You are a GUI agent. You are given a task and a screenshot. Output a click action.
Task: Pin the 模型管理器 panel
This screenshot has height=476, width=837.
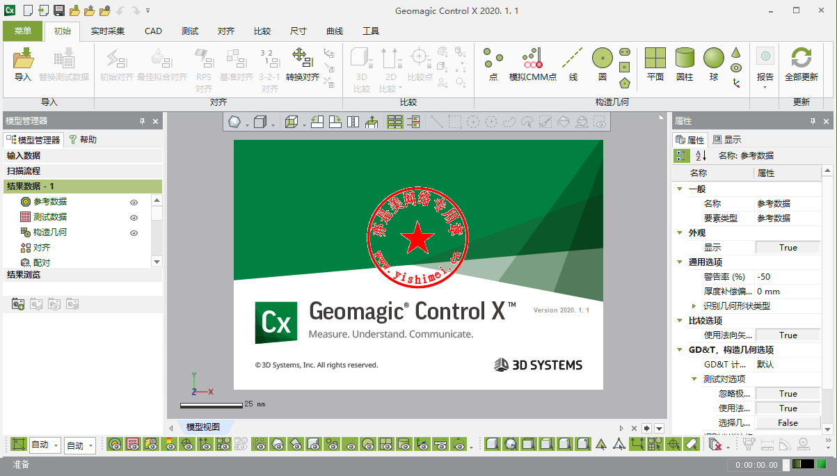(x=142, y=121)
